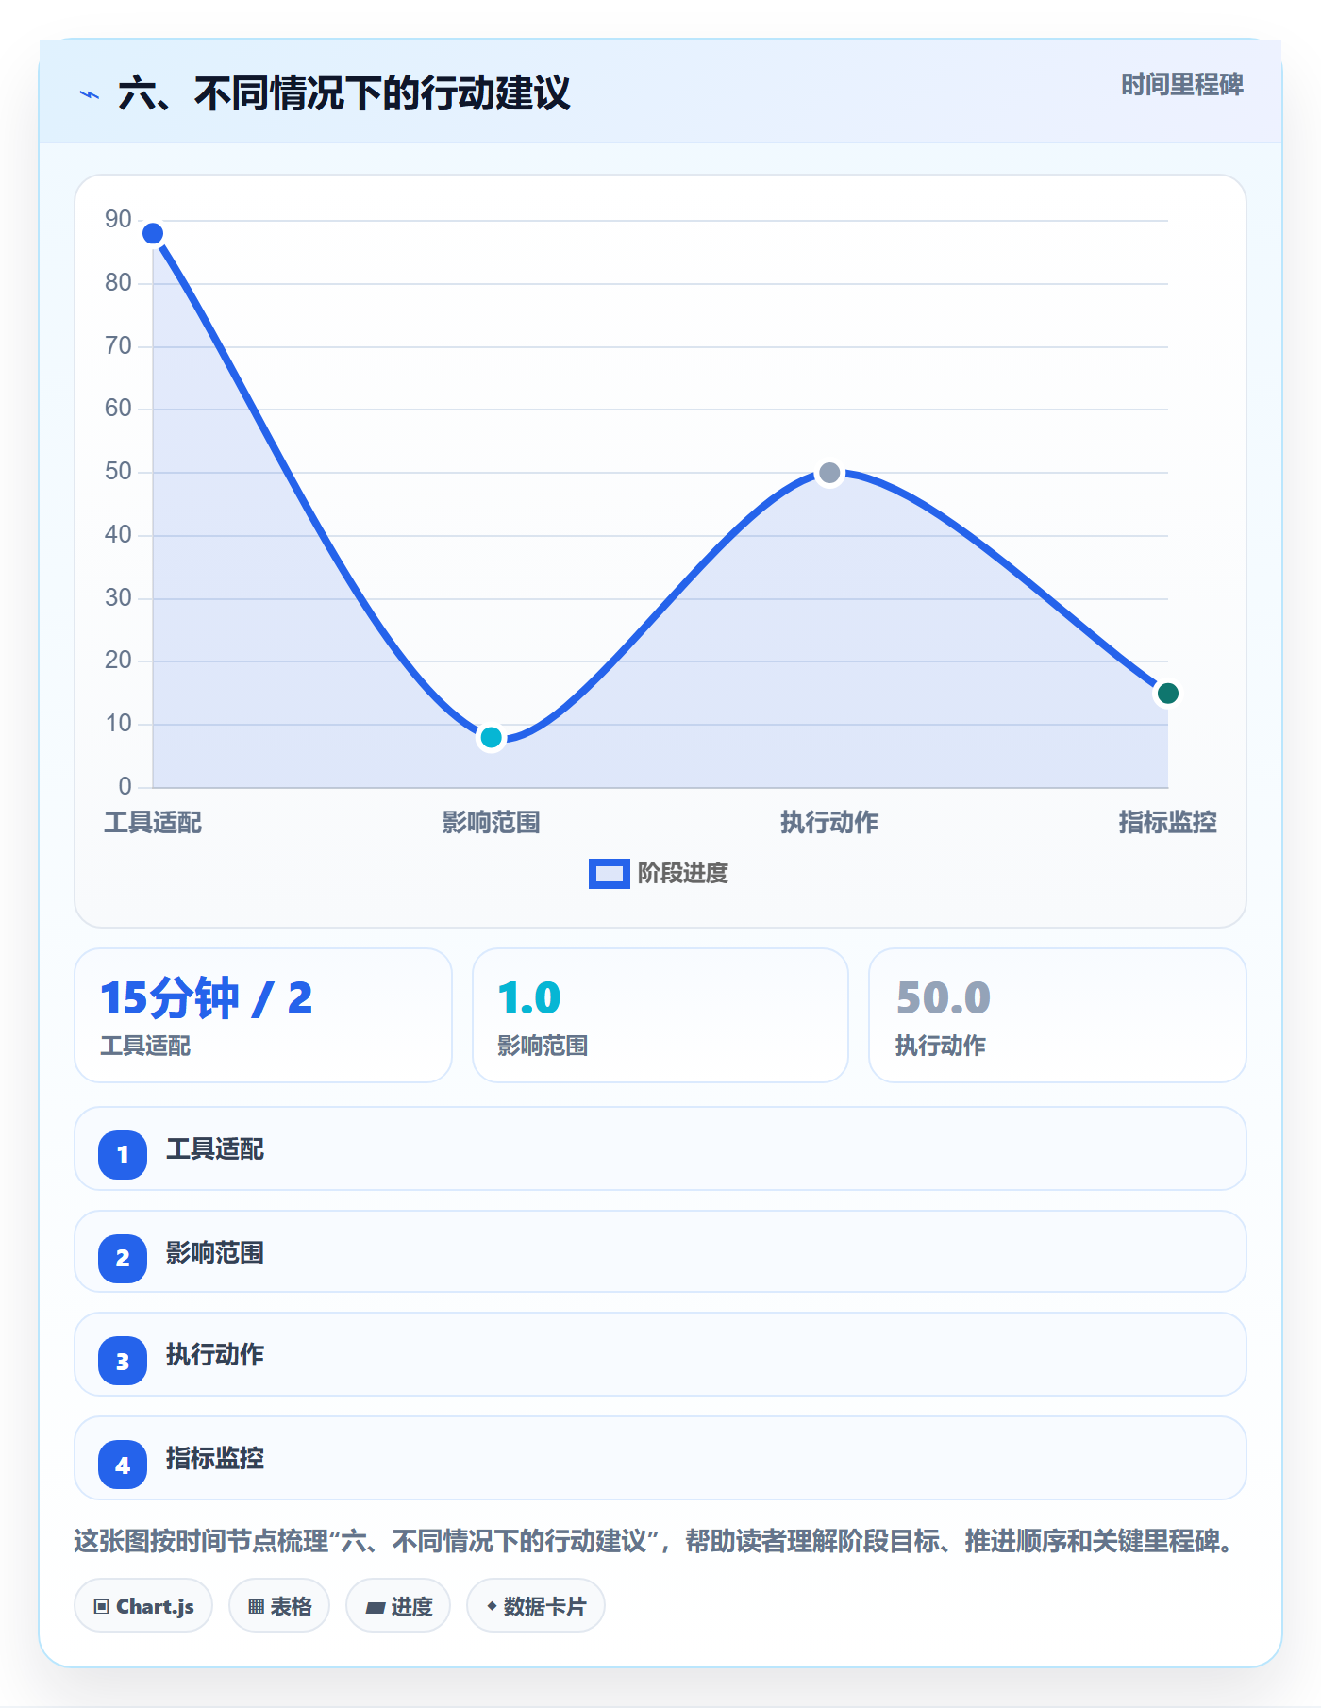The image size is (1321, 1708).
Task: Open the 1.0 影响范围 card
Action: 660,1015
